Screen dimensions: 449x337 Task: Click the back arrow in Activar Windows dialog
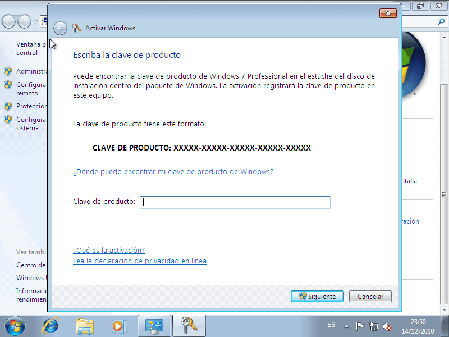[60, 29]
